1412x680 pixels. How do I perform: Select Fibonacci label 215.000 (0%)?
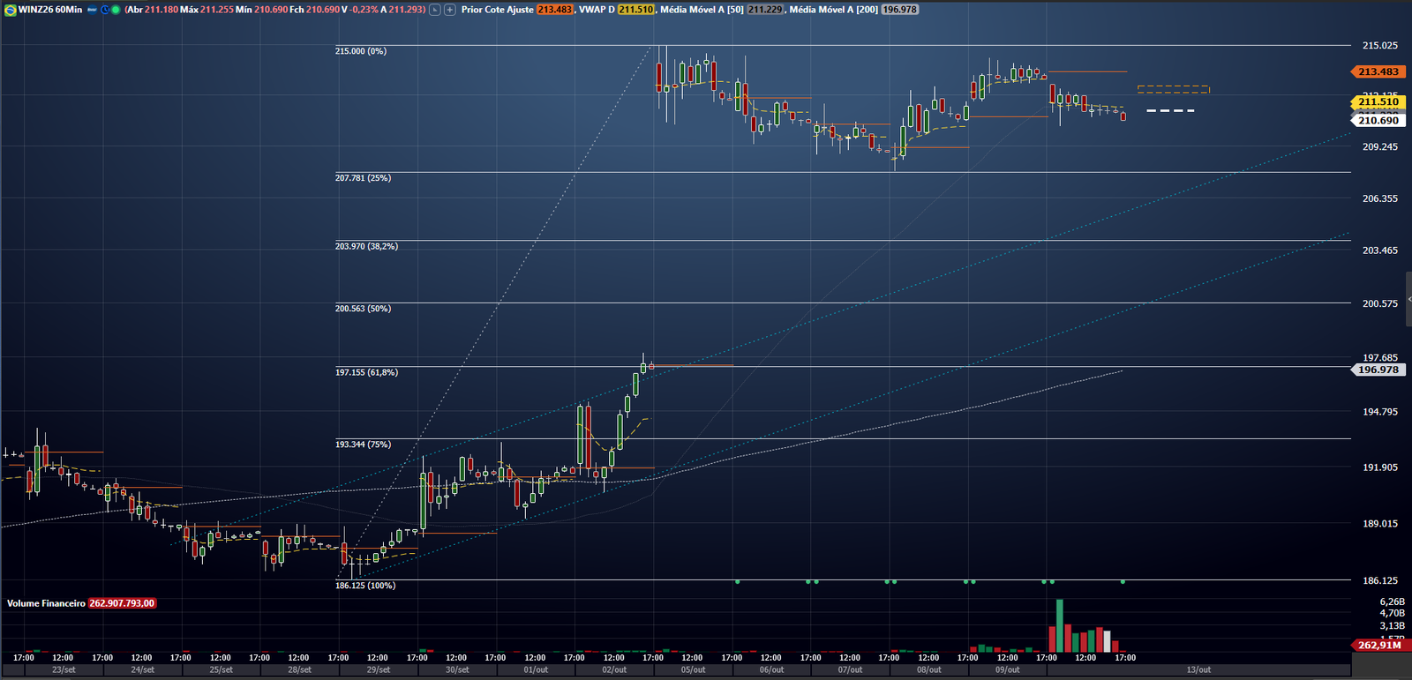[361, 51]
